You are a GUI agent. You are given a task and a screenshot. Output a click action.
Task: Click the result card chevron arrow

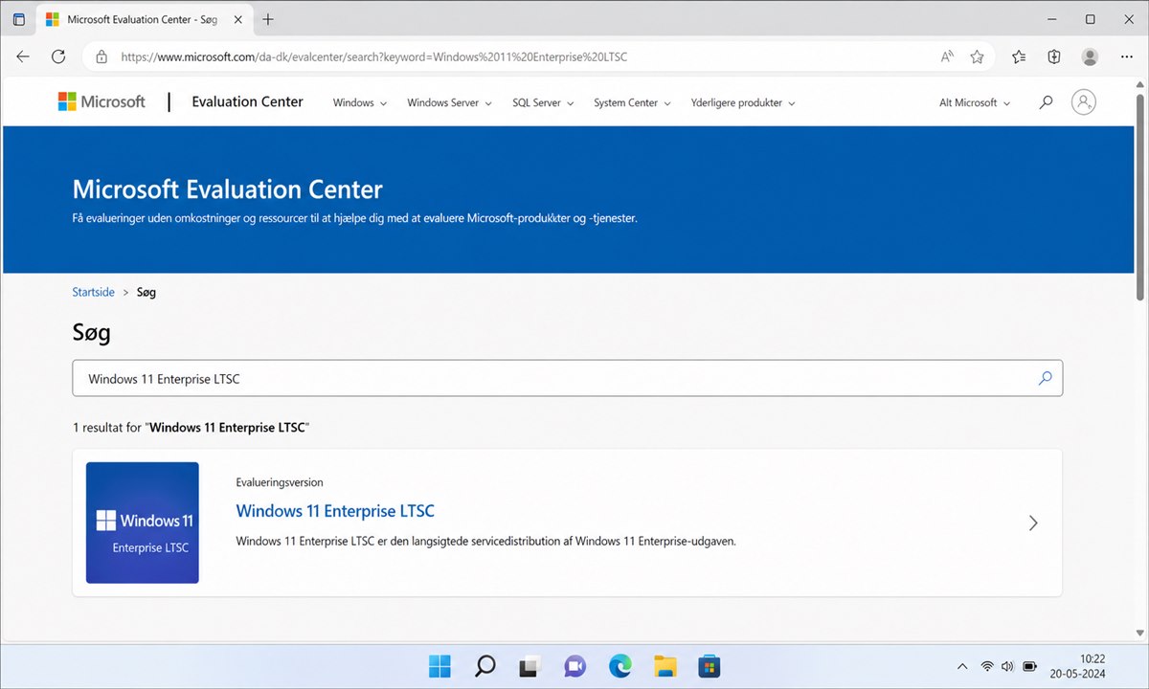pyautogui.click(x=1033, y=522)
